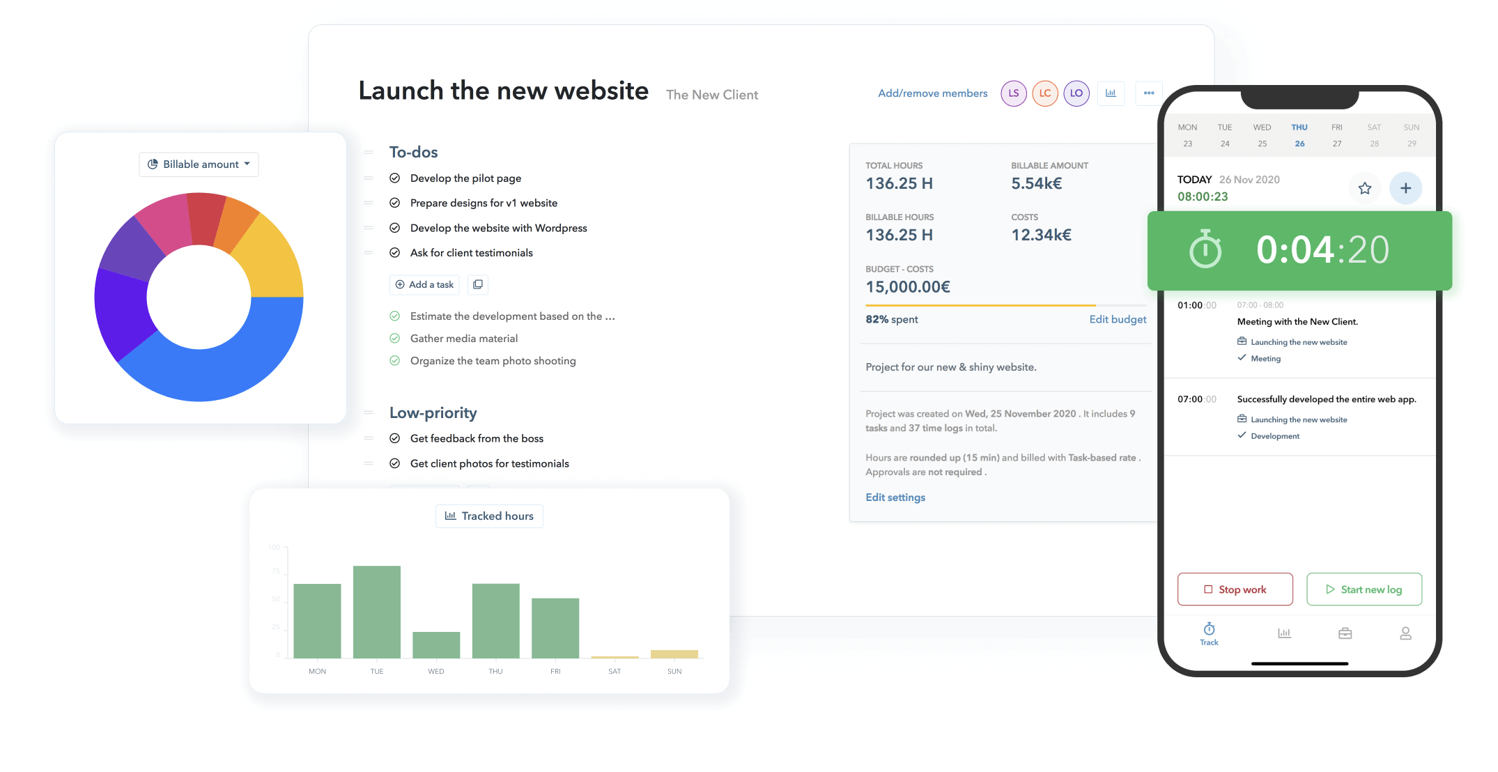This screenshot has height=772, width=1498.
Task: Click The New Client name beside title
Action: click(x=711, y=95)
